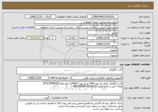Click the label نام دستگاه خریدار
Image resolution: width=158 pixels, height=112 pixels.
tap(140, 22)
